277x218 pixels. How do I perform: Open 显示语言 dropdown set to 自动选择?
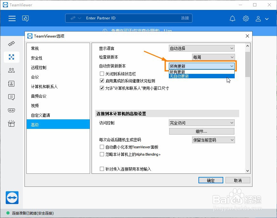[x=202, y=48]
